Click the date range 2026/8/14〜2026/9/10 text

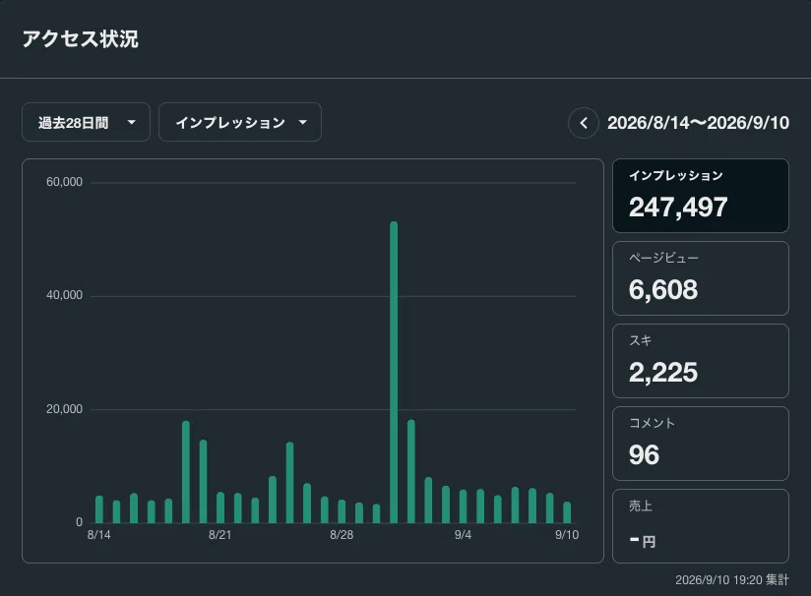698,123
